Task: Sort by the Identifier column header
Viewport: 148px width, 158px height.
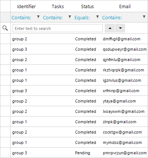Action: [x=26, y=6]
